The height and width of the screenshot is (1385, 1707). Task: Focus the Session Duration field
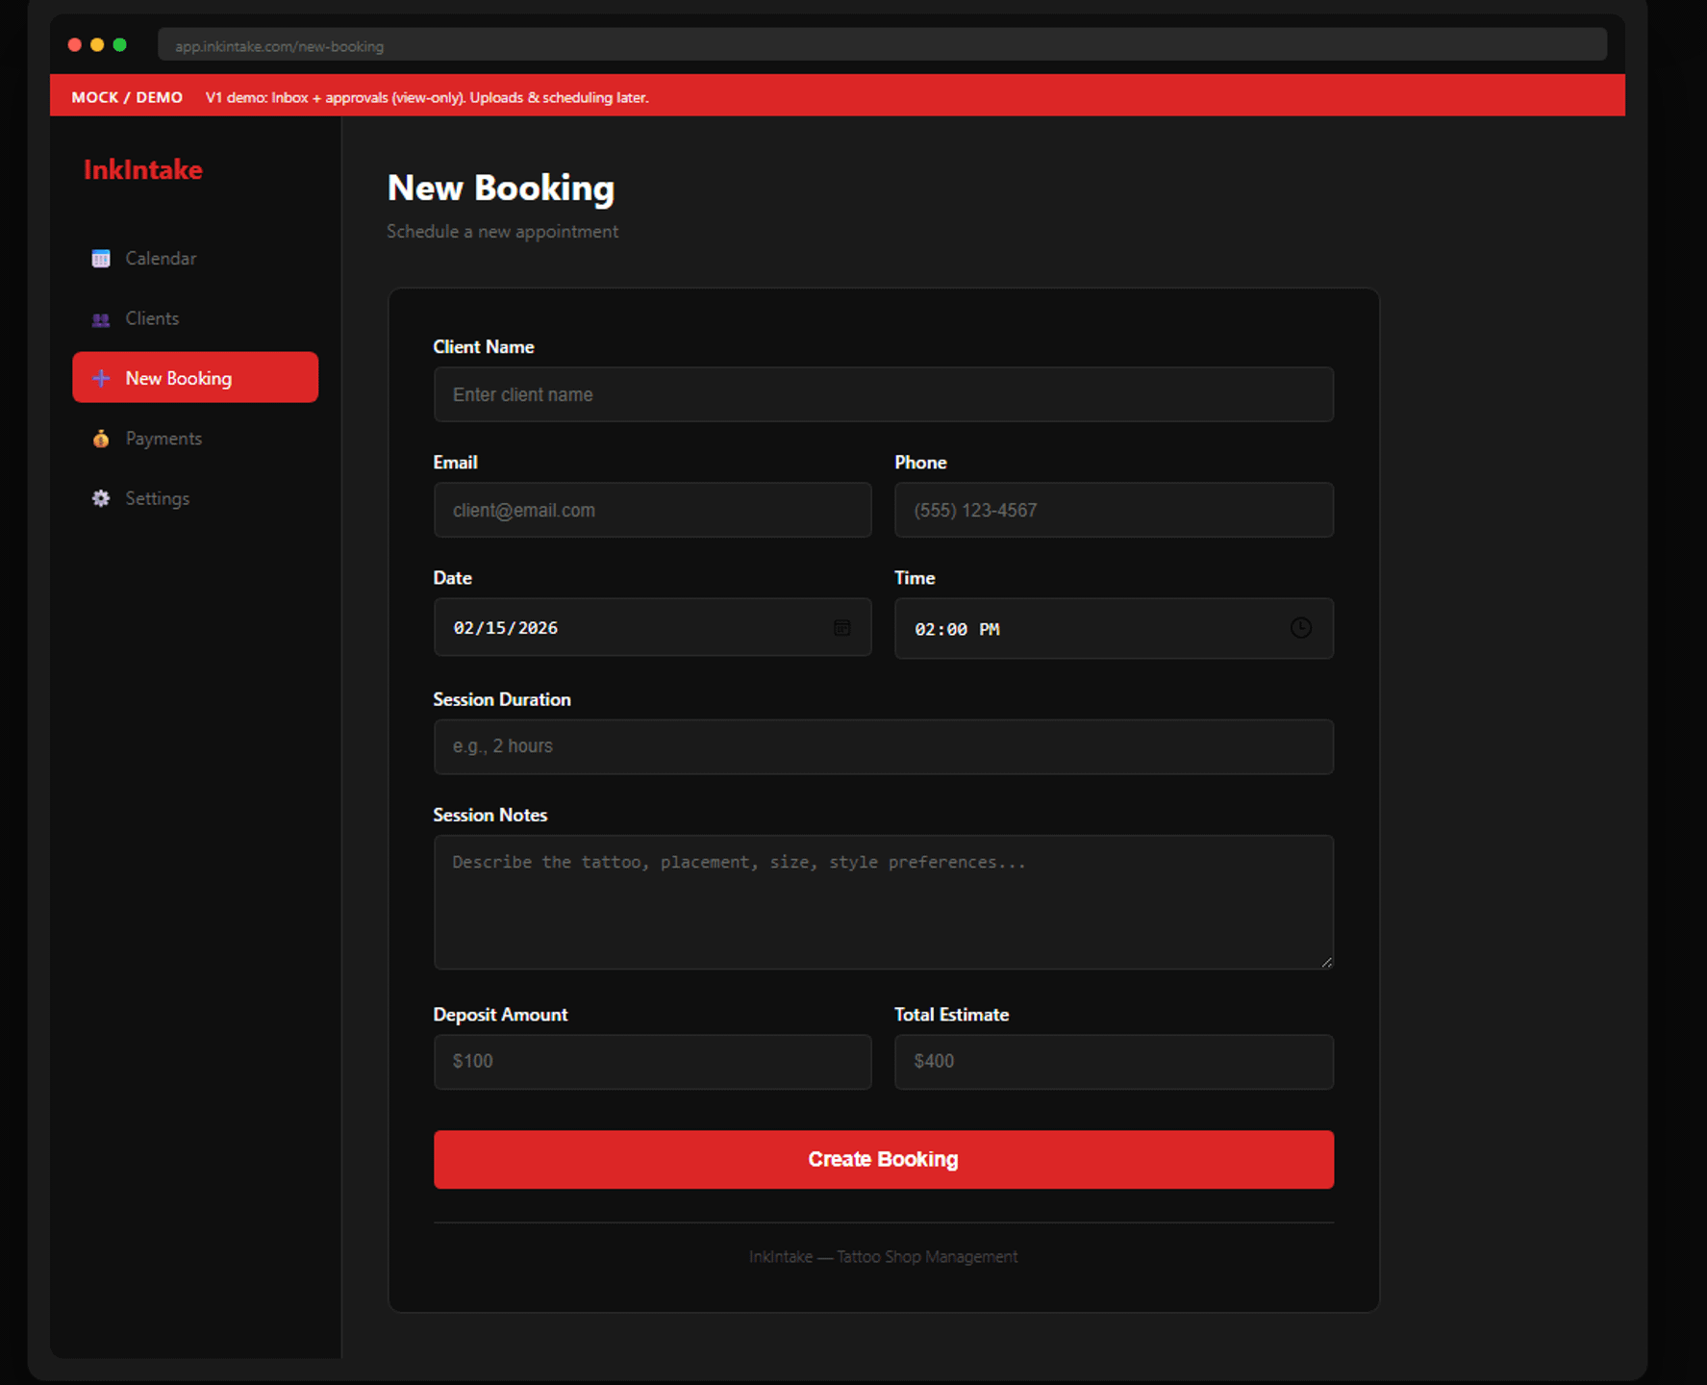tap(883, 746)
